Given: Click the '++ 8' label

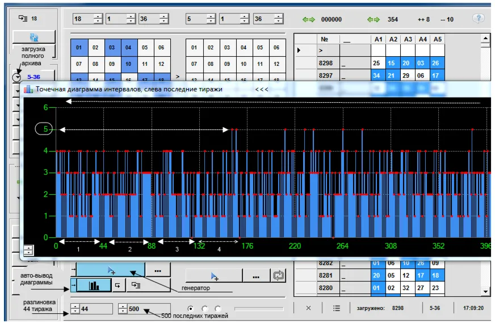Looking at the screenshot, I should tap(423, 19).
